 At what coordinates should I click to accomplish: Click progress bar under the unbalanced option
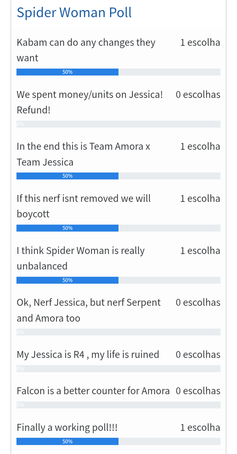pyautogui.click(x=118, y=280)
